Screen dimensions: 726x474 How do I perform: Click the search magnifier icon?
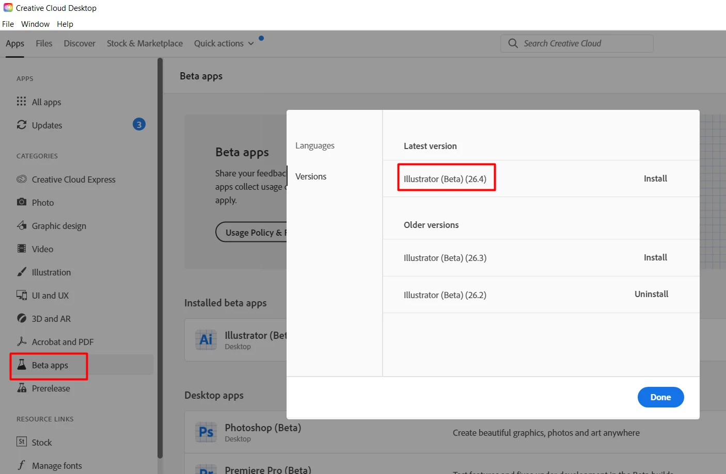coord(513,43)
